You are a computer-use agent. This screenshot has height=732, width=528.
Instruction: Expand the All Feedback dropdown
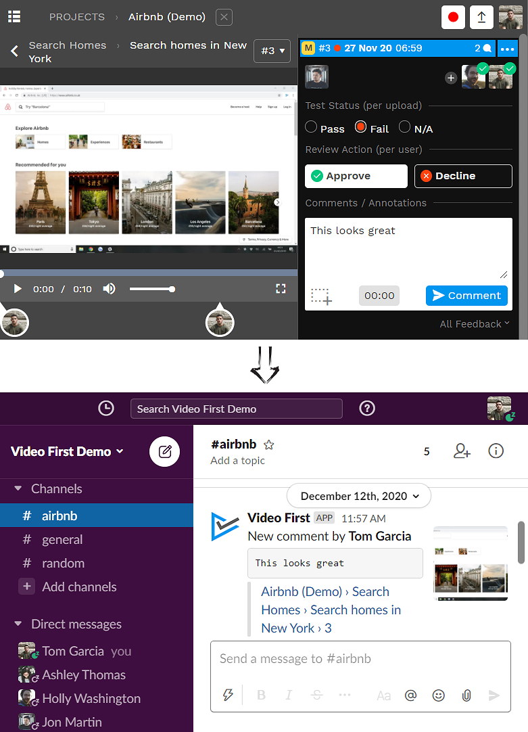(475, 324)
